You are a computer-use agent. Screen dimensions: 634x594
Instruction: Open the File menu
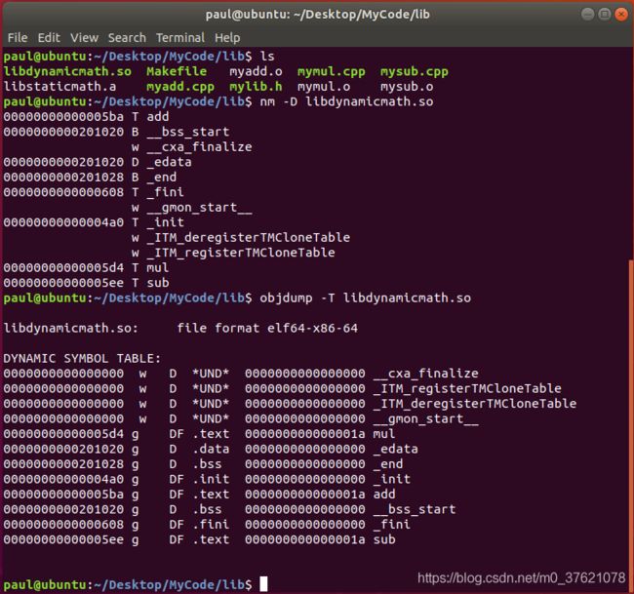click(18, 38)
